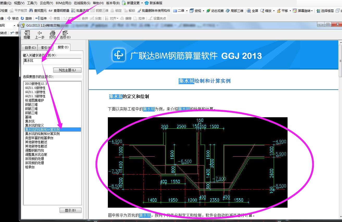
Task: Click the 隐藏 (Hide) icon in help toolbar
Action: [x=27, y=35]
